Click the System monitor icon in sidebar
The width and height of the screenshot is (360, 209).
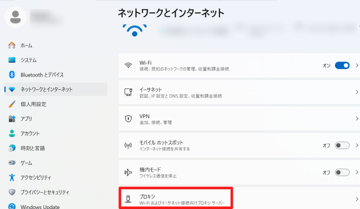point(12,60)
